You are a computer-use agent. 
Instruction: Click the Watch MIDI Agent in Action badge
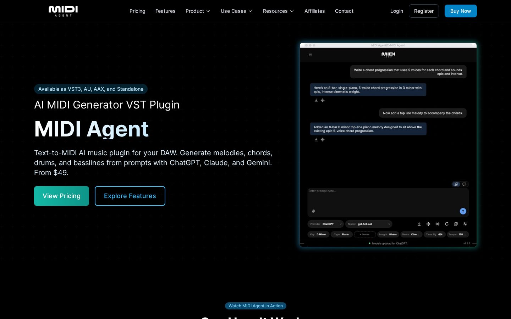point(255,306)
